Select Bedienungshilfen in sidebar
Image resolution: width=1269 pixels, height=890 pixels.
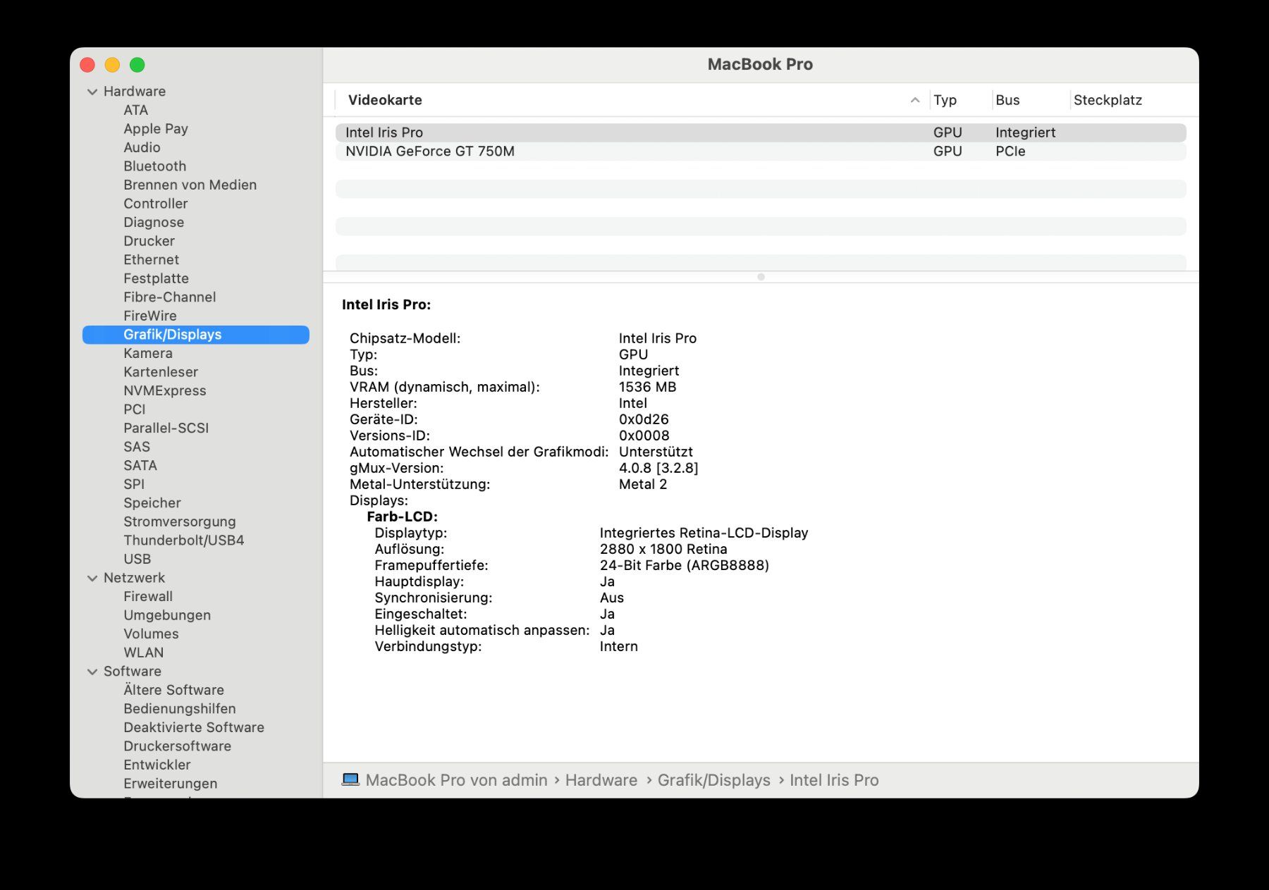click(x=180, y=708)
